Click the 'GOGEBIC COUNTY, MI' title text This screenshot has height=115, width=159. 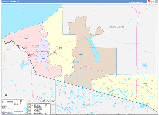10,2
